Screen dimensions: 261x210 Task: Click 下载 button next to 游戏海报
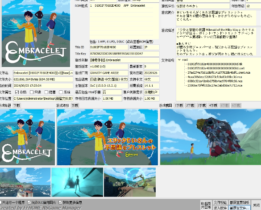point(75,105)
